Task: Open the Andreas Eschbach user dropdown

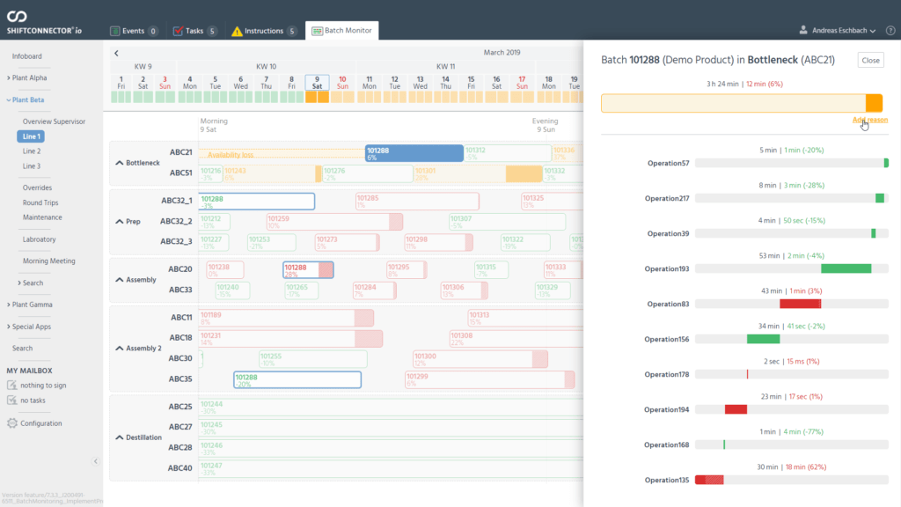Action: (839, 31)
